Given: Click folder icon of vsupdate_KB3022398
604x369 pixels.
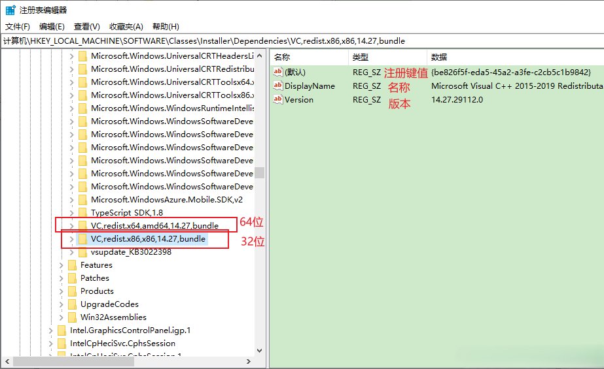Looking at the screenshot, I should pos(82,252).
